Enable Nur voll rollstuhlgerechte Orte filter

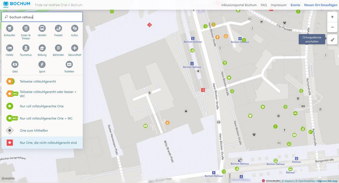41,106
